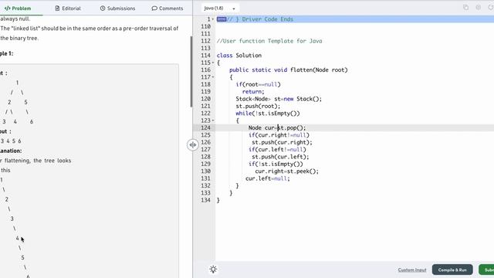The image size is (494, 278).
Task: Click the 'cur.right=st.peek();' line
Action: 286,171
